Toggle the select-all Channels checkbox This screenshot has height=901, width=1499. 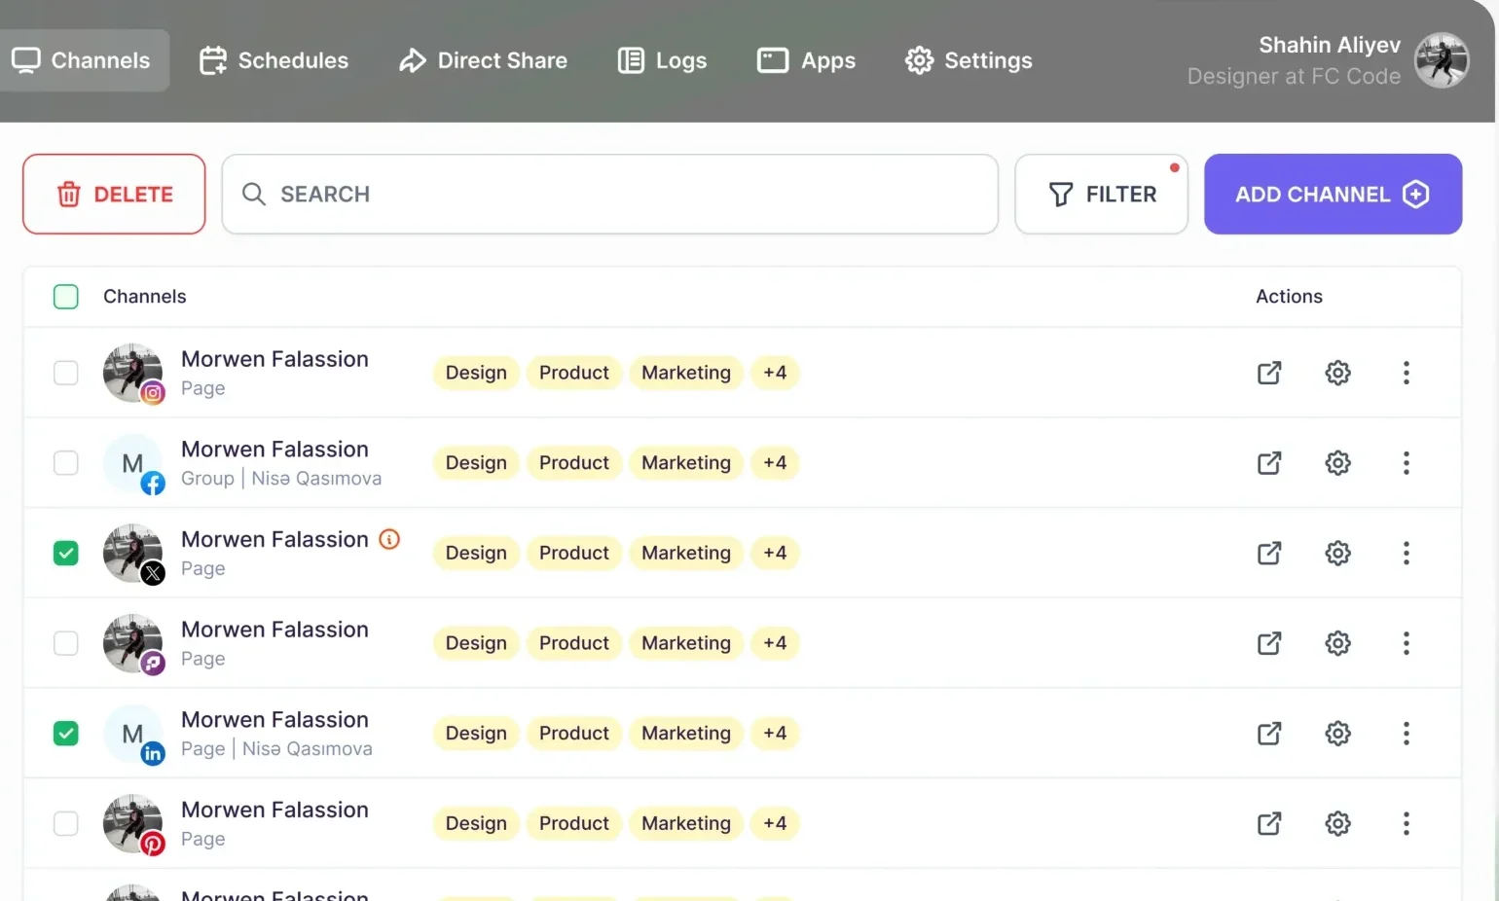pos(66,297)
